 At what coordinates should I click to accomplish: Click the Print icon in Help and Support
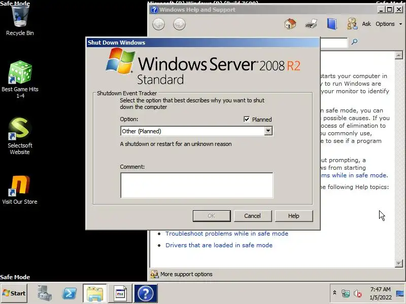point(311,24)
